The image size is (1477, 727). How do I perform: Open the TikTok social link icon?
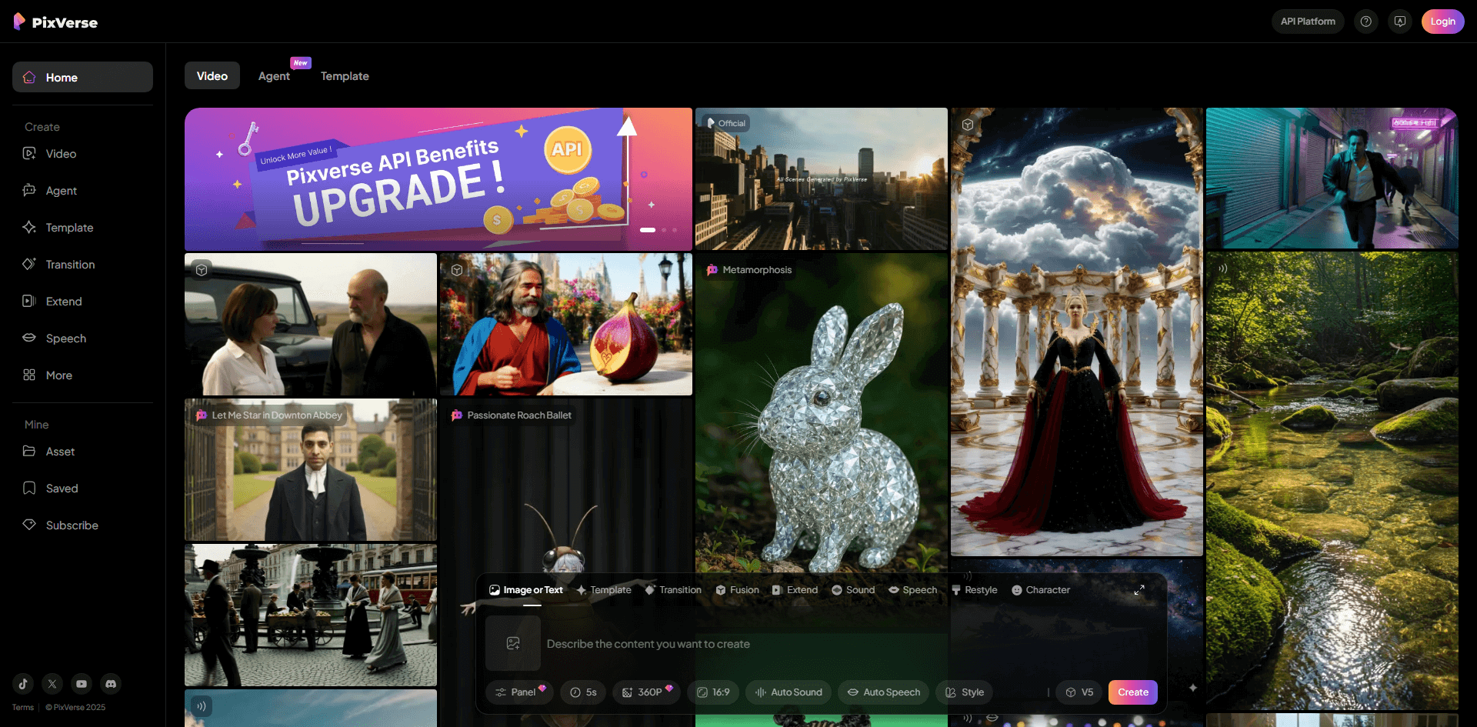coord(23,684)
